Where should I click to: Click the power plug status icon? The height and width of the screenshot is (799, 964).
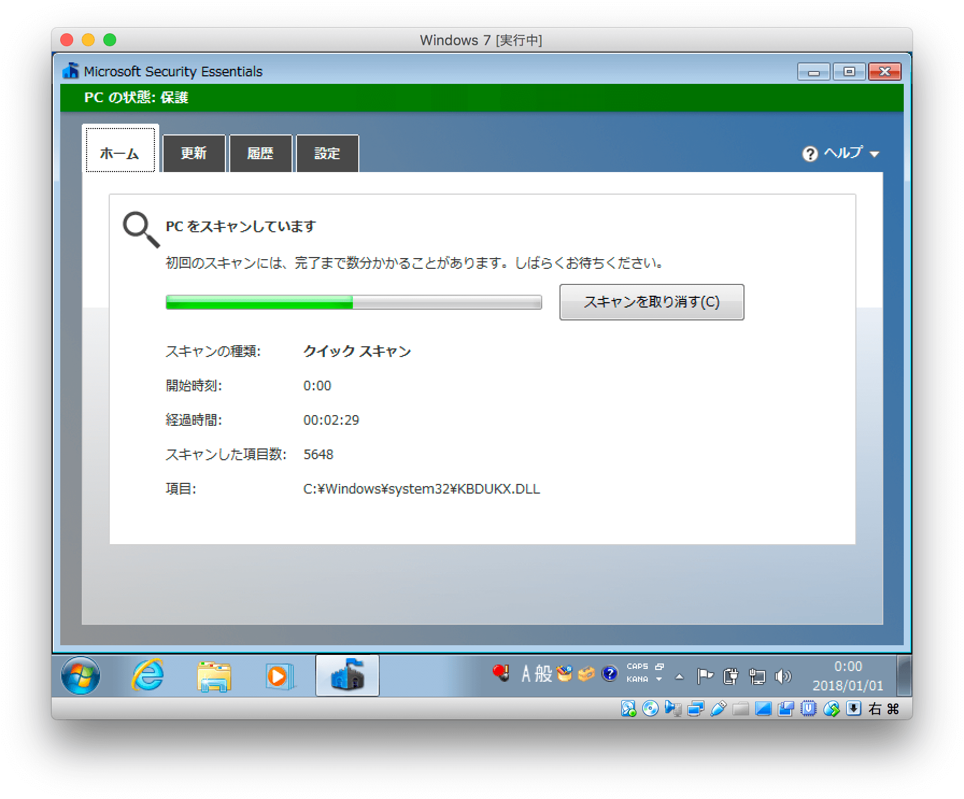(x=731, y=675)
